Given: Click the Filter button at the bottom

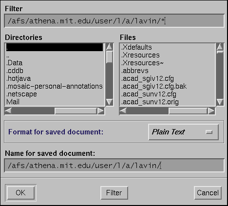Looking at the screenshot, I should (114, 193).
